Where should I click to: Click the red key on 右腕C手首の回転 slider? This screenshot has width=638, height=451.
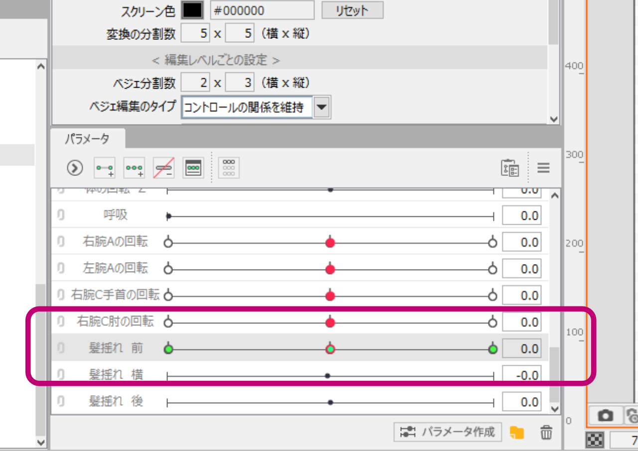pyautogui.click(x=329, y=296)
